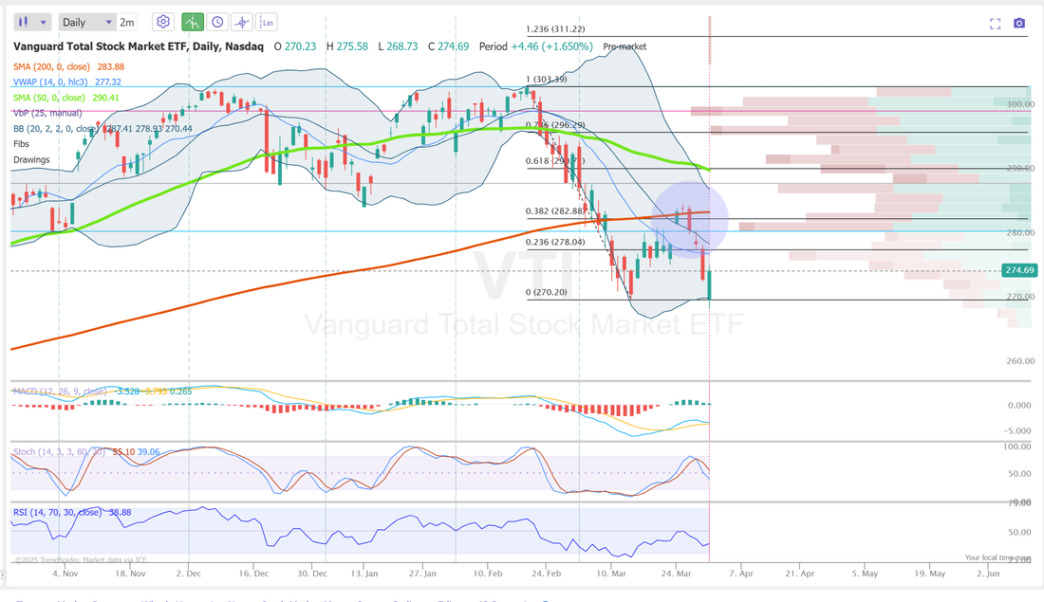Click the VWAP value 277.32
This screenshot has width=1044, height=602.
click(x=108, y=82)
